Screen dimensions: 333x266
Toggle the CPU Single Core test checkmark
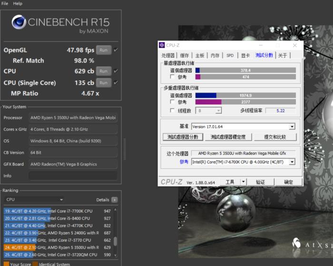(116, 83)
